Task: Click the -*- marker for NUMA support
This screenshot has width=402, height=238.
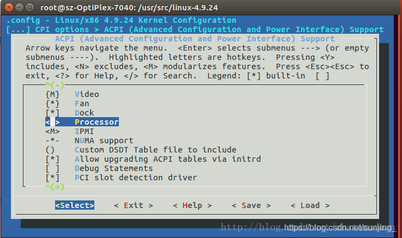Action: point(52,141)
